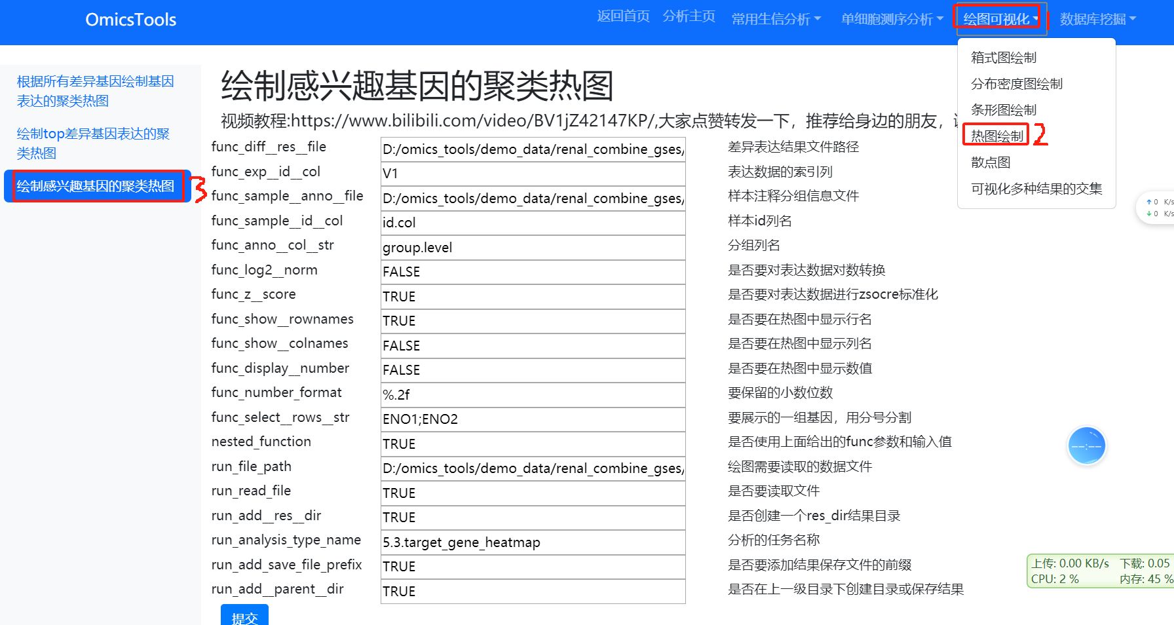This screenshot has height=625, width=1174.
Task: Focus func_sample_anno_file path field
Action: (533, 199)
